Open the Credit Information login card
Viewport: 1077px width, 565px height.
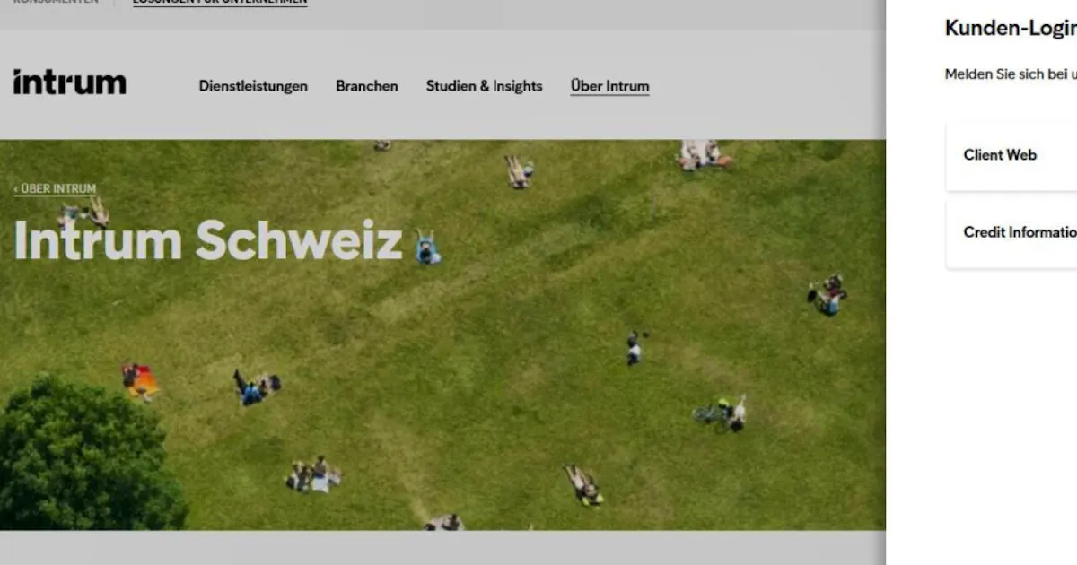coord(1011,233)
